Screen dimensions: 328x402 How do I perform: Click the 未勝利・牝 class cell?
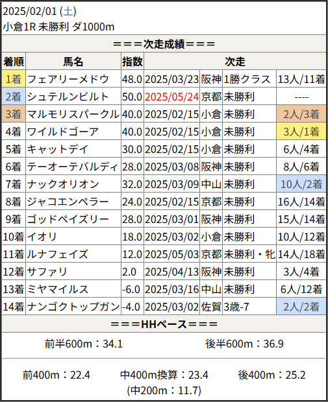click(x=249, y=254)
